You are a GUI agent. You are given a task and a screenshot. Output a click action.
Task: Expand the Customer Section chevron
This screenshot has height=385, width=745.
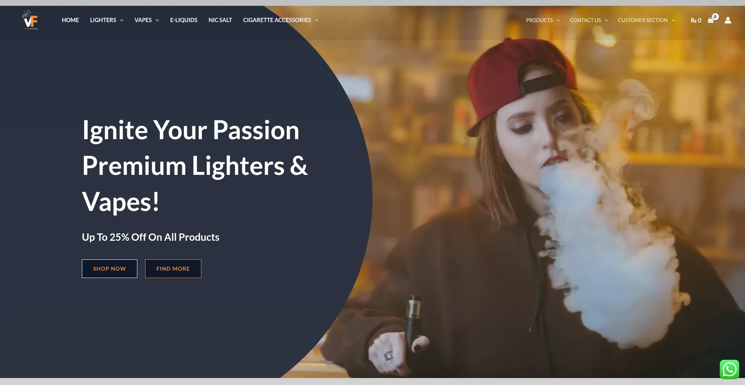[x=673, y=21]
